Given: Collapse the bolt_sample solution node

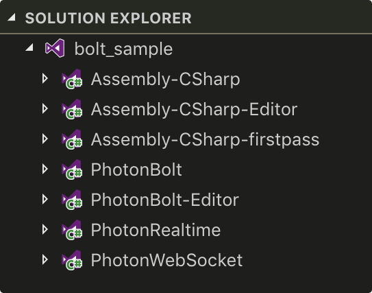Looking at the screenshot, I should click(29, 47).
